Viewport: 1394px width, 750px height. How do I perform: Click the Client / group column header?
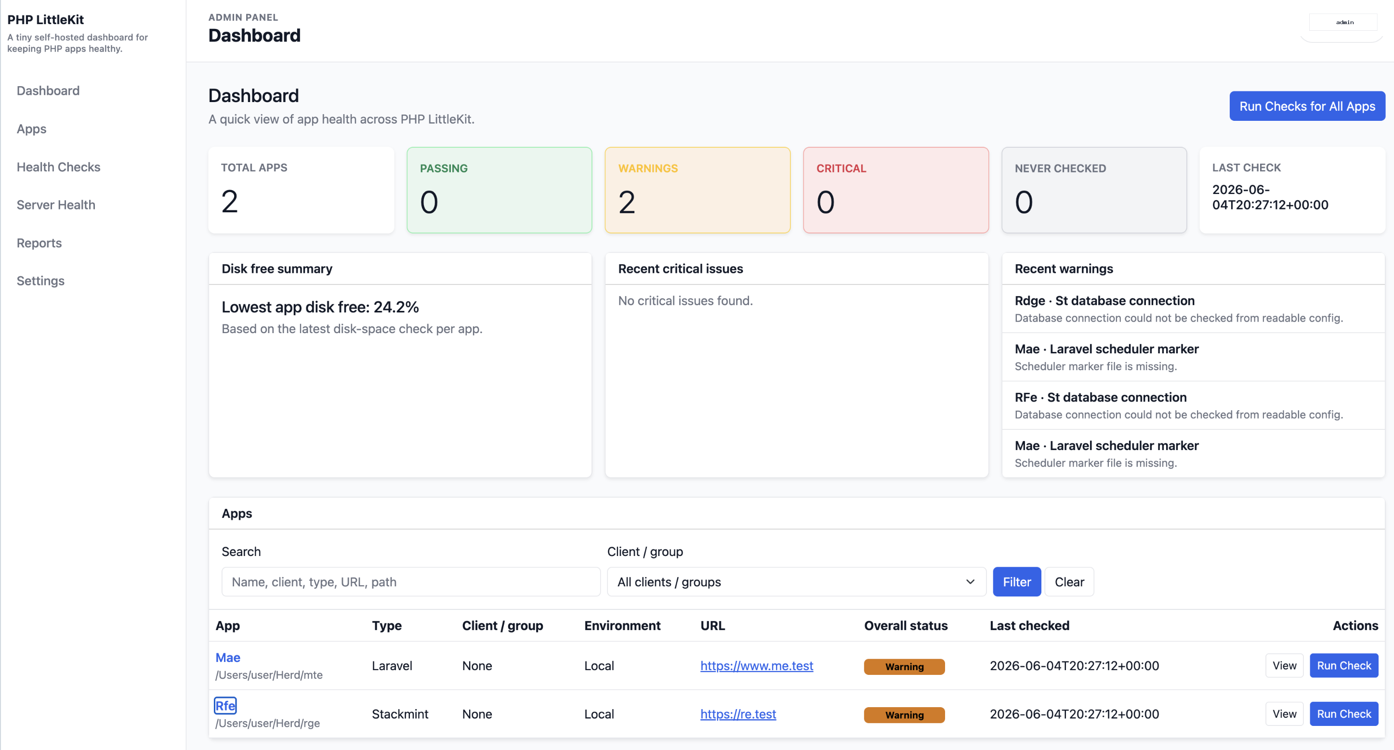click(x=503, y=626)
